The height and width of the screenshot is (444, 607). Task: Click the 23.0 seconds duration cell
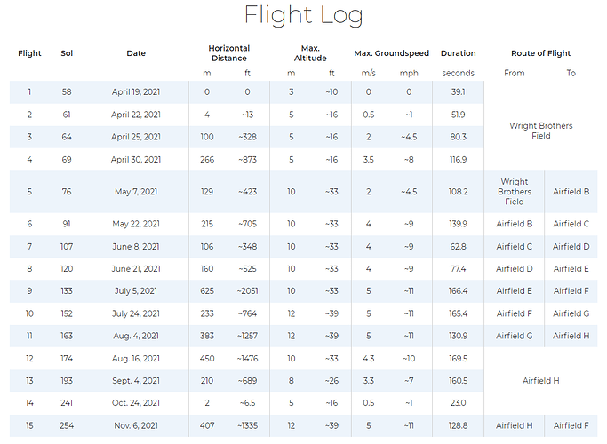click(x=458, y=402)
